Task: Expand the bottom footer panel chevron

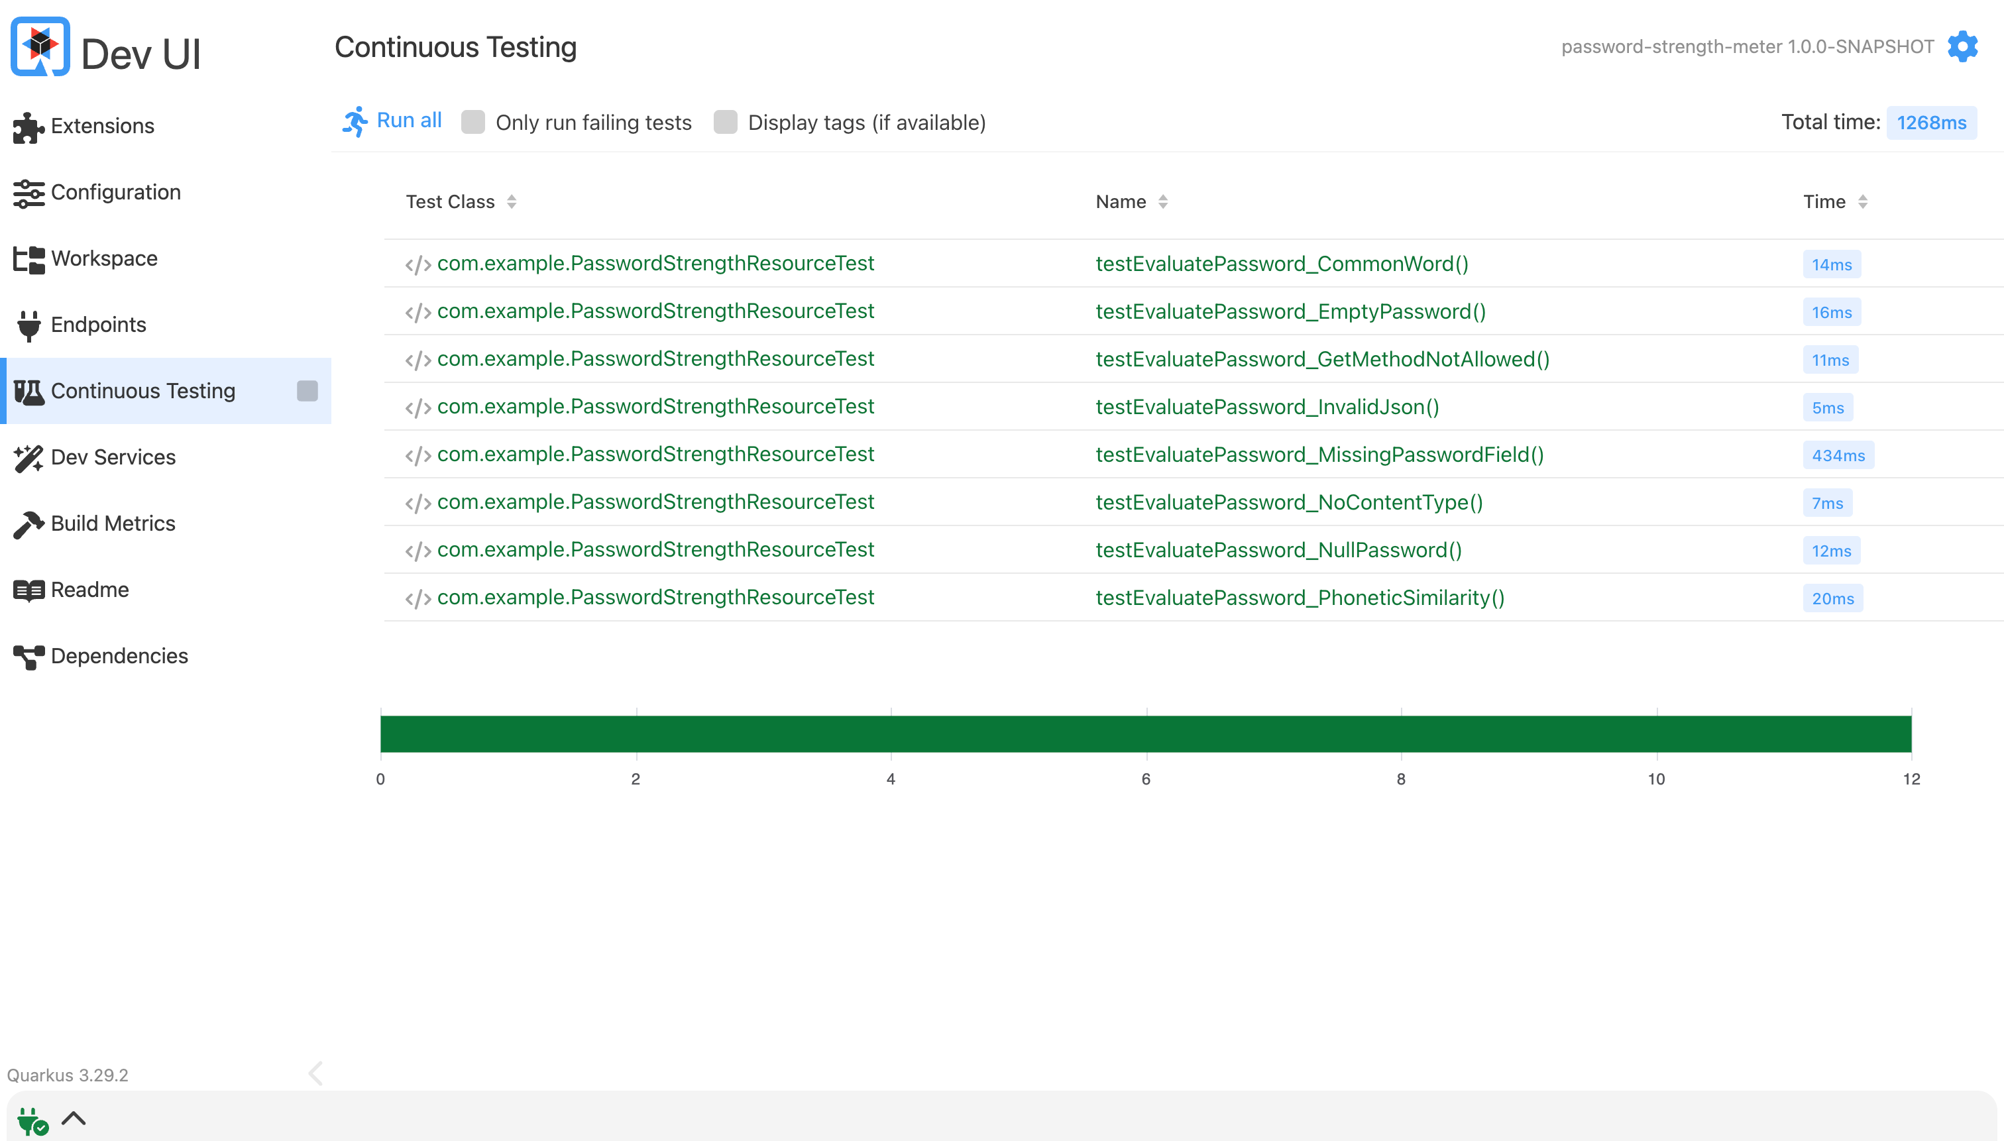Action: coord(74,1118)
